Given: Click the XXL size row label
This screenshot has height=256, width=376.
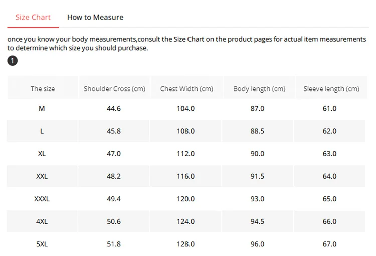Looking at the screenshot, I should (x=42, y=176).
